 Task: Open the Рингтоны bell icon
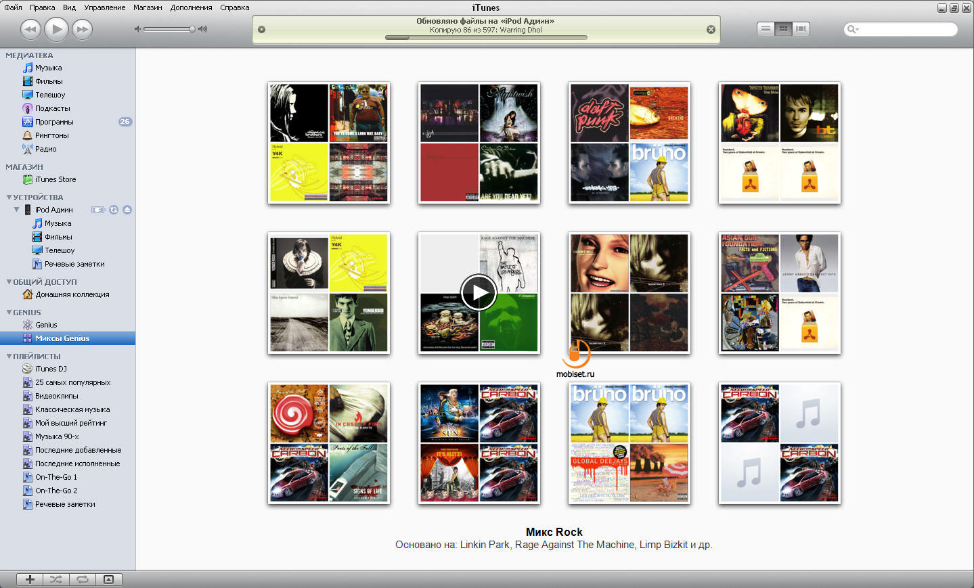[28, 135]
